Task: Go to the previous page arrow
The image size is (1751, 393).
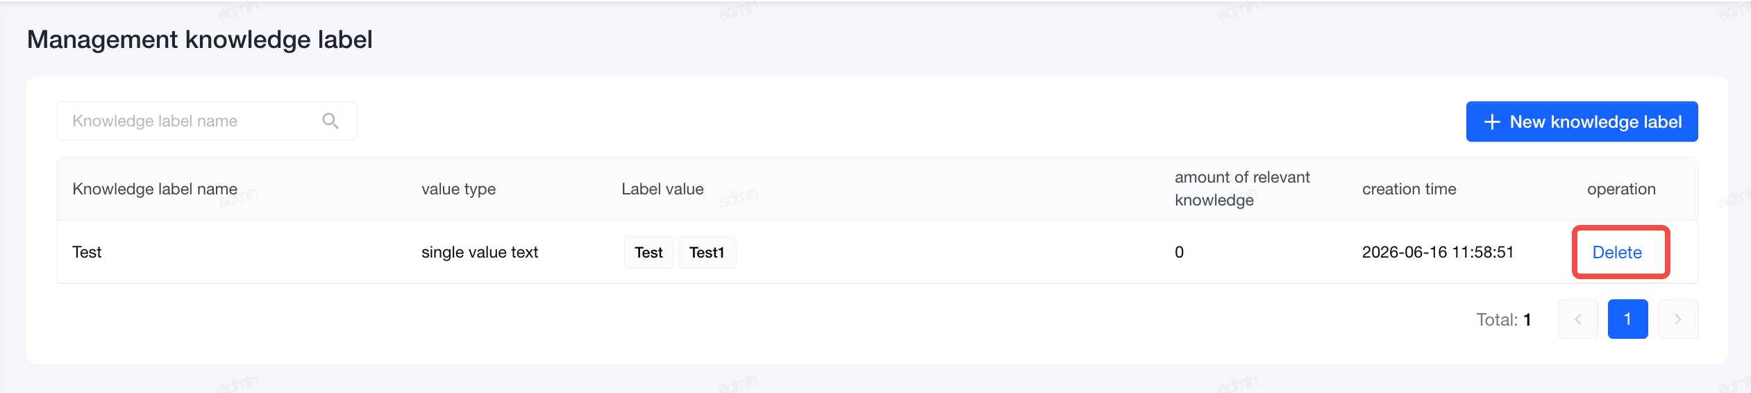Action: click(1578, 319)
